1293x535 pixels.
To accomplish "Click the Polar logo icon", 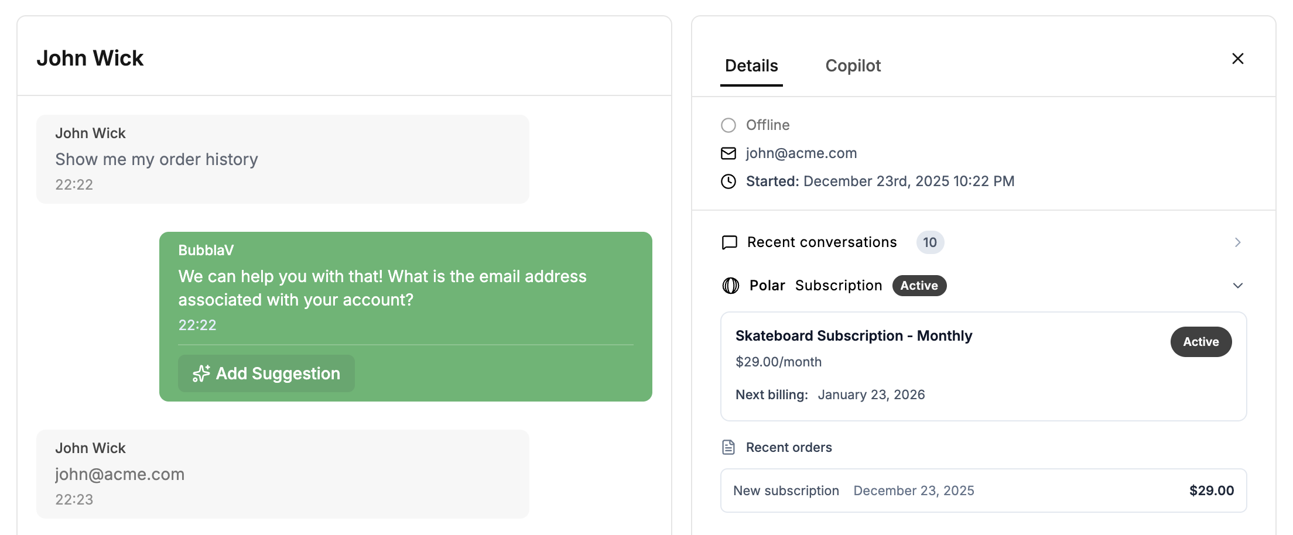I will [x=731, y=286].
